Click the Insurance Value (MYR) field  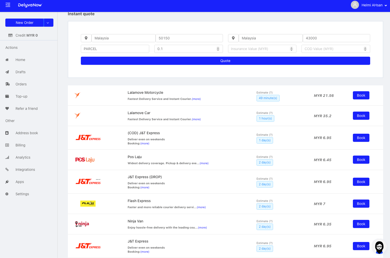[262, 49]
